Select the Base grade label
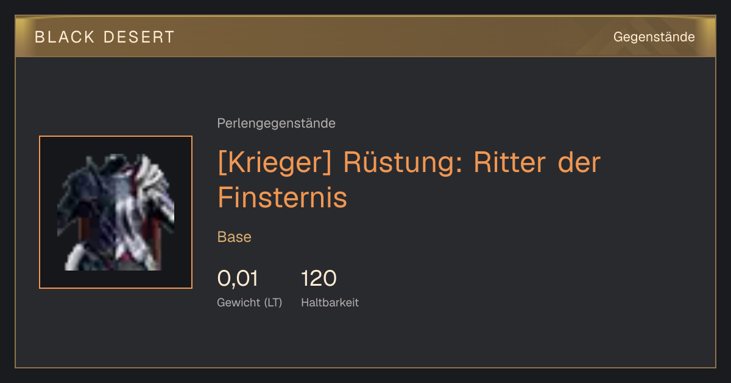 coord(235,237)
